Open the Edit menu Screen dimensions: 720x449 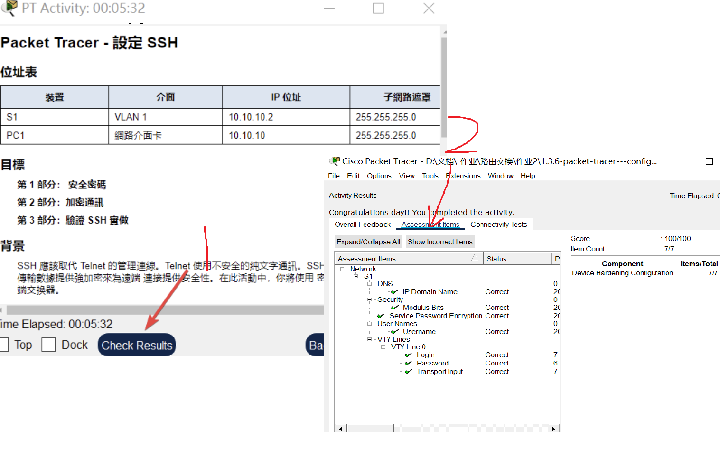point(353,176)
